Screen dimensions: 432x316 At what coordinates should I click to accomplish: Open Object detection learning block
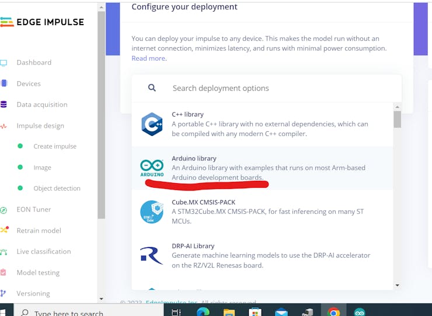pyautogui.click(x=57, y=188)
